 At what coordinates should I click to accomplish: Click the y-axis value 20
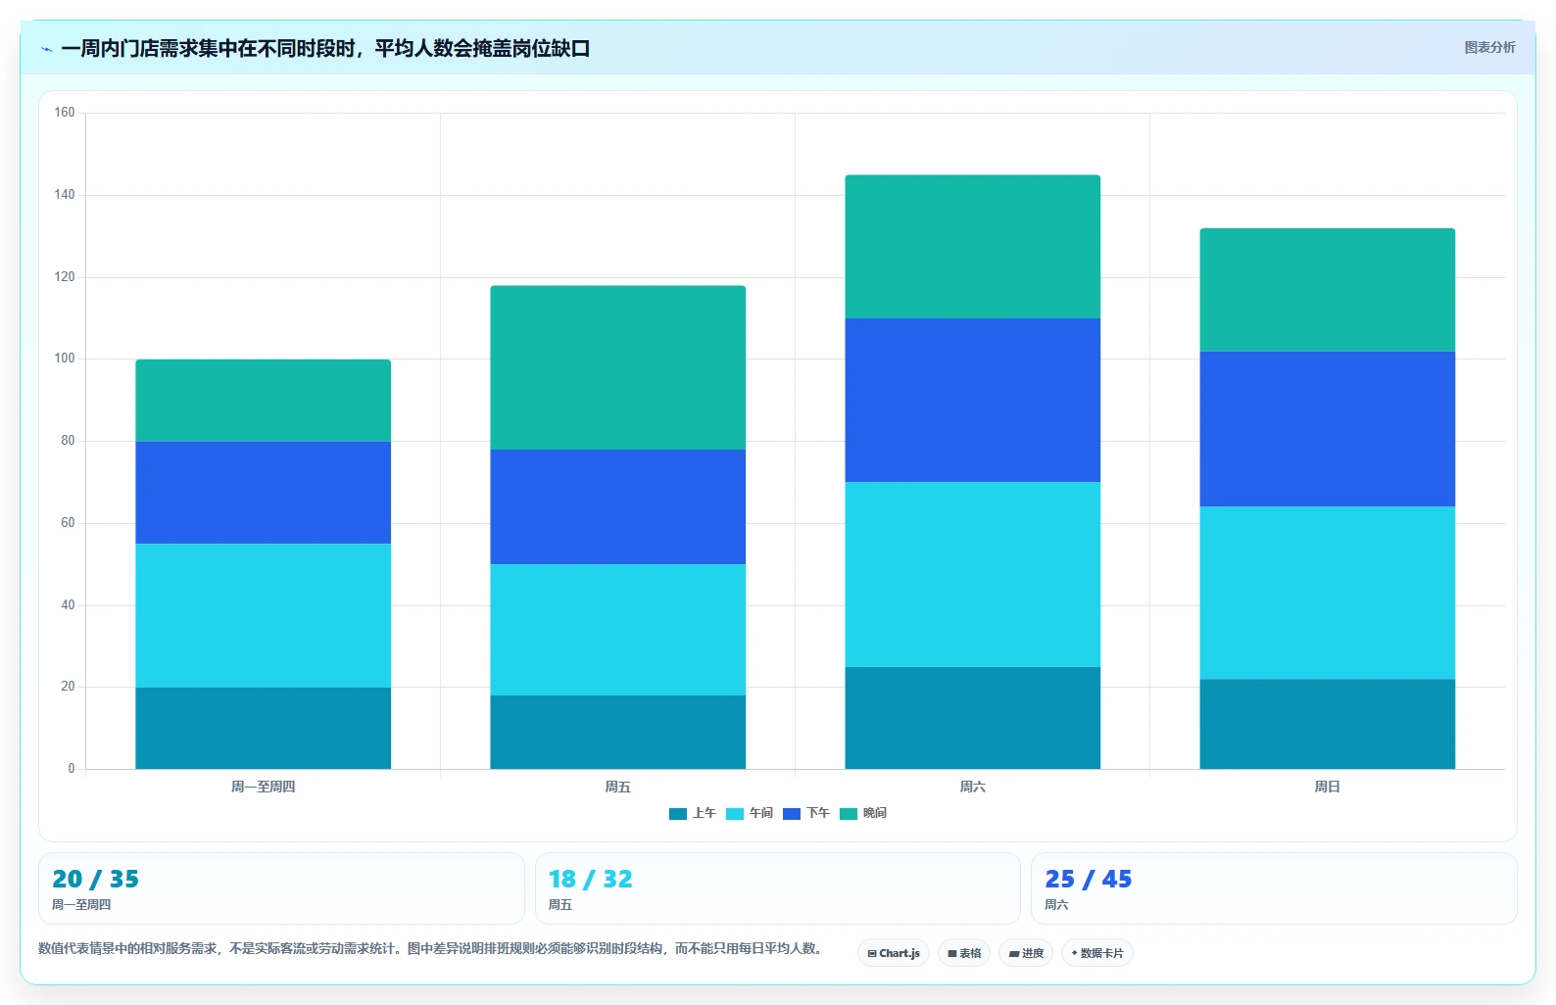[x=68, y=687]
